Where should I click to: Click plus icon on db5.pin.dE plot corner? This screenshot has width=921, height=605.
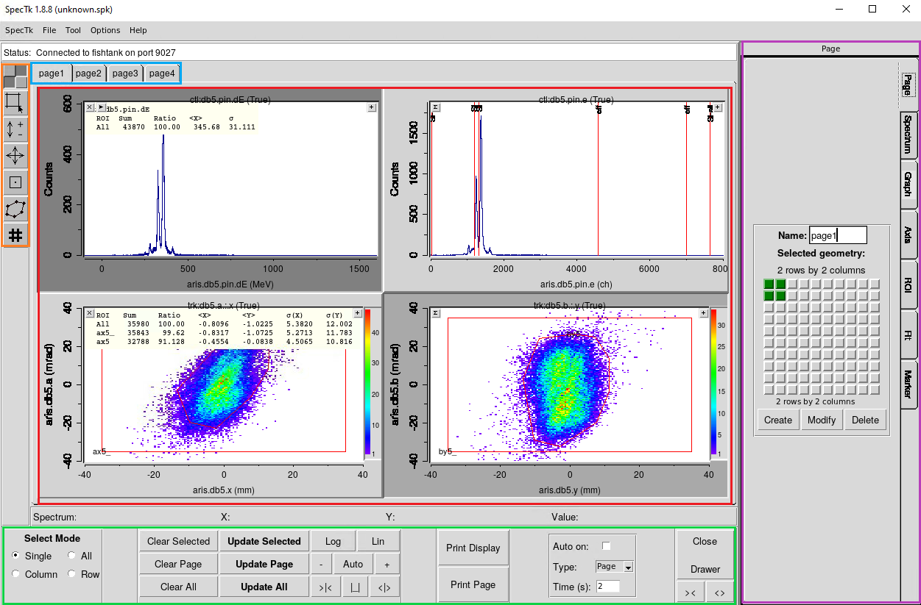(372, 107)
